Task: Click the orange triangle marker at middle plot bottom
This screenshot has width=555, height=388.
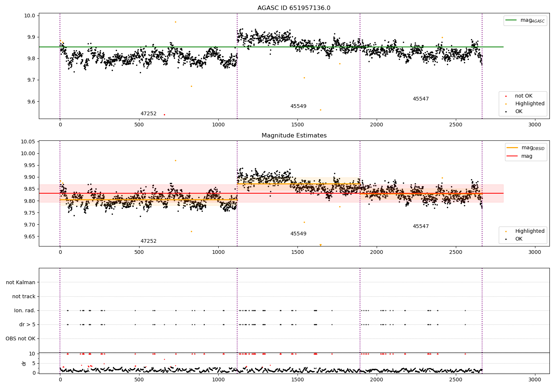Action: click(x=320, y=245)
